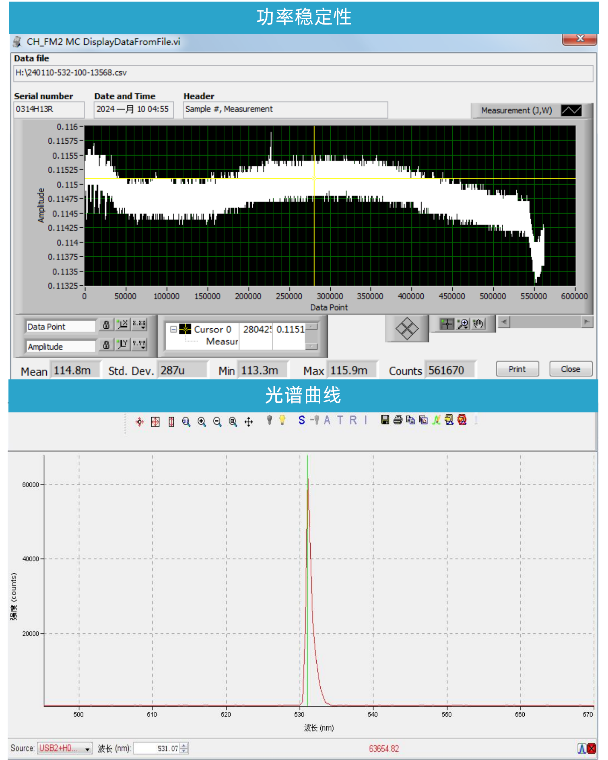Viewport: 608px width, 760px height.
Task: Click the gray dark bulb icon
Action: [x=270, y=420]
